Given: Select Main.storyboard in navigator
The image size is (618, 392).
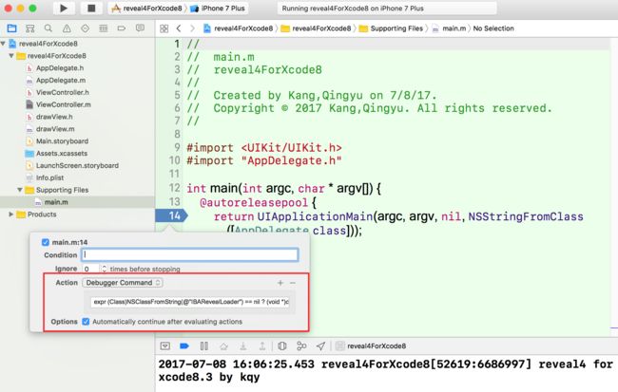Looking at the screenshot, I should pos(62,141).
